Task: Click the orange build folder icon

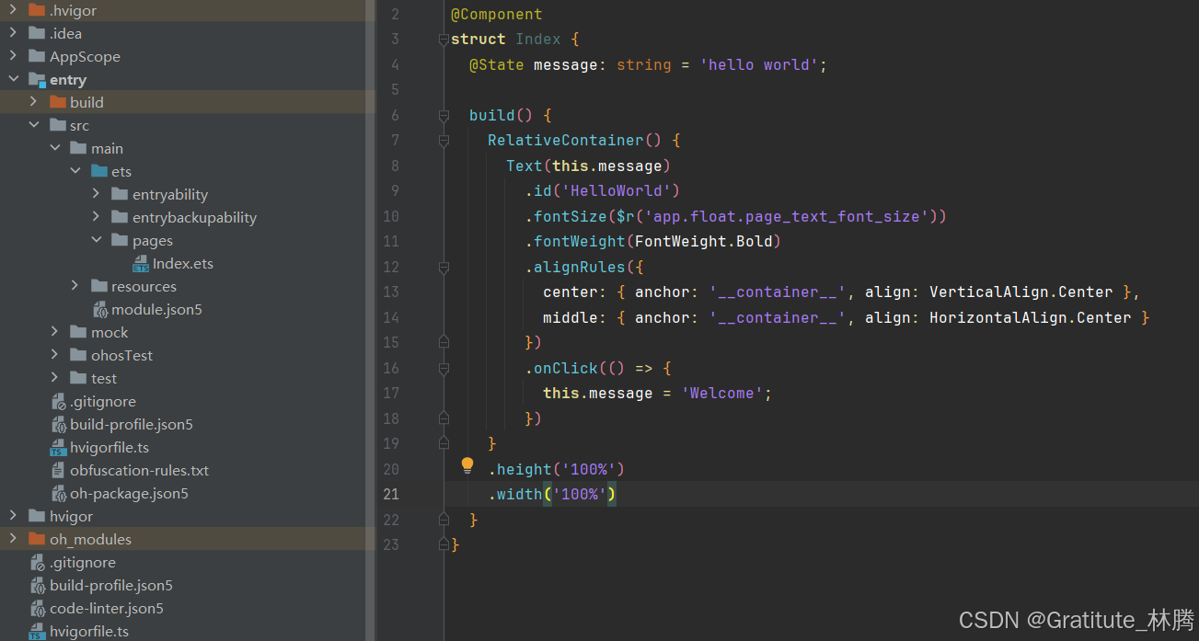Action: [x=58, y=102]
